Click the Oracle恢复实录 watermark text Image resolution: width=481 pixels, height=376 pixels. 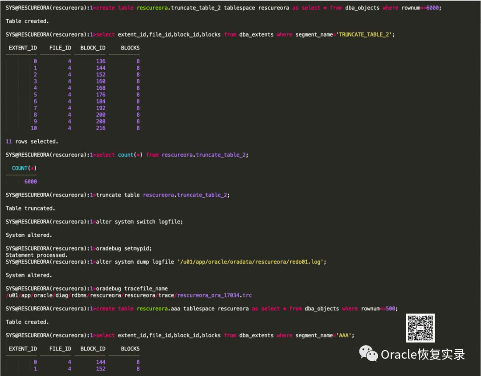pos(423,355)
